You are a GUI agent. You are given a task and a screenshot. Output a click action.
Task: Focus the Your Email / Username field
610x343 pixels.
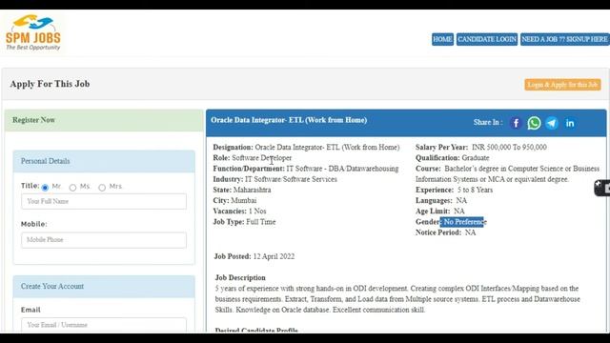click(104, 325)
